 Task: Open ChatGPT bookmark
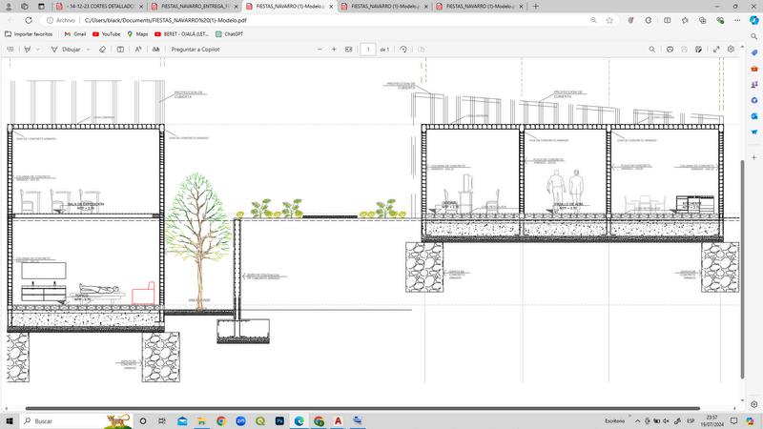(229, 34)
